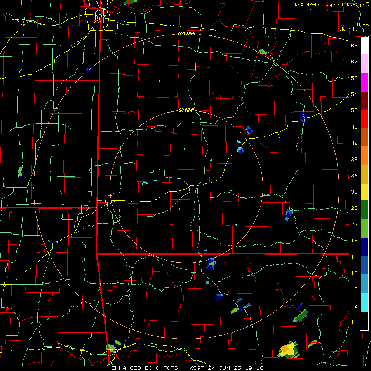Click the ENHANCED ECHO TOPS - KSGF caption
The width and height of the screenshot is (371, 371).
[157, 368]
